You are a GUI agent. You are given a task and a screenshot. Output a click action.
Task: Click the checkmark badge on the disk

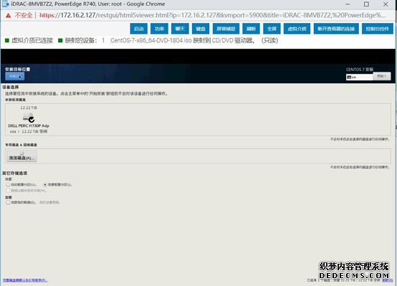tap(32, 120)
